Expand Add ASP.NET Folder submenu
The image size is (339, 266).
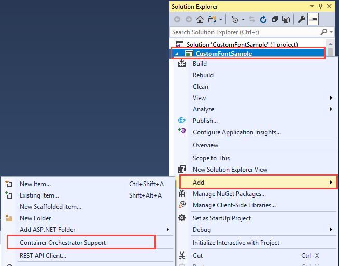pyautogui.click(x=88, y=230)
